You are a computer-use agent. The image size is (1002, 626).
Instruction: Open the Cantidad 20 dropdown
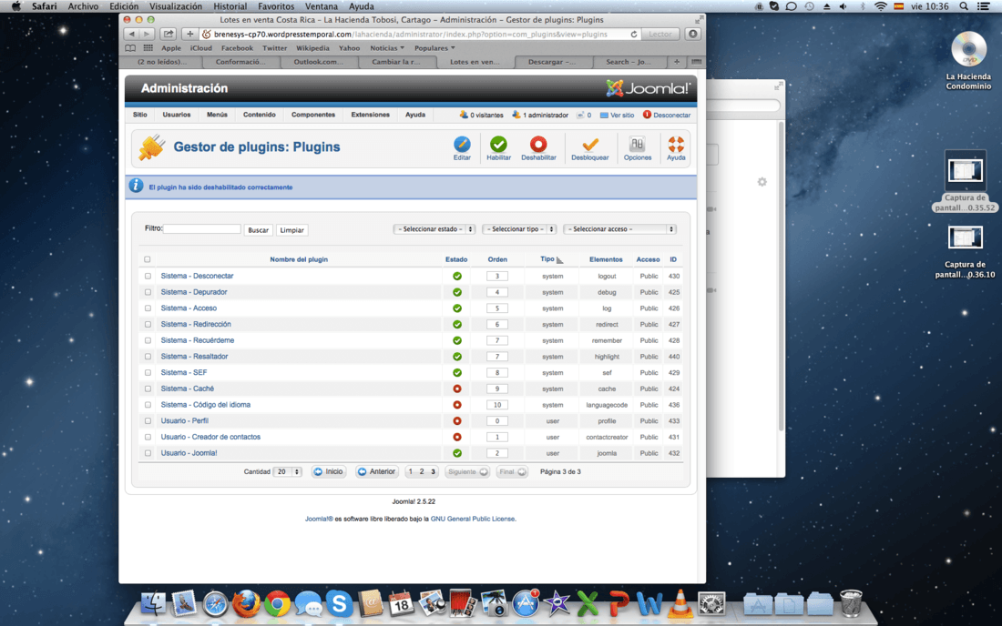coord(287,471)
